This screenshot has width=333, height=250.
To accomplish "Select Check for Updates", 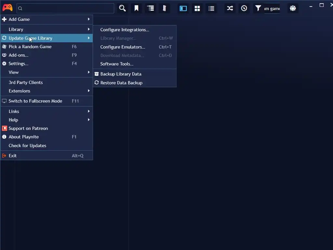I will (47, 146).
